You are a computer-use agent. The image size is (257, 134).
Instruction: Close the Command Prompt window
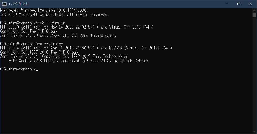point(251,4)
